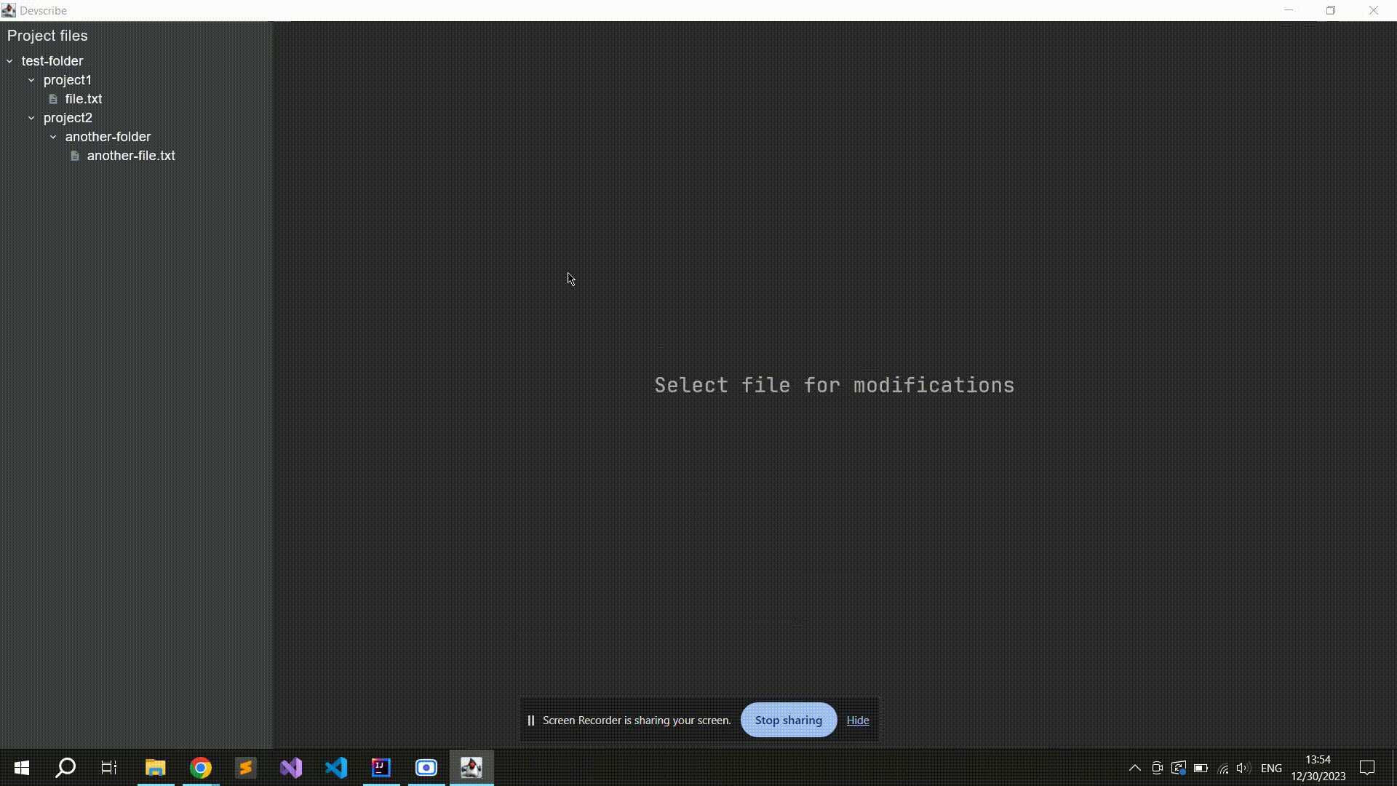Click the main editing area placeholder
The image size is (1397, 786).
(x=834, y=385)
